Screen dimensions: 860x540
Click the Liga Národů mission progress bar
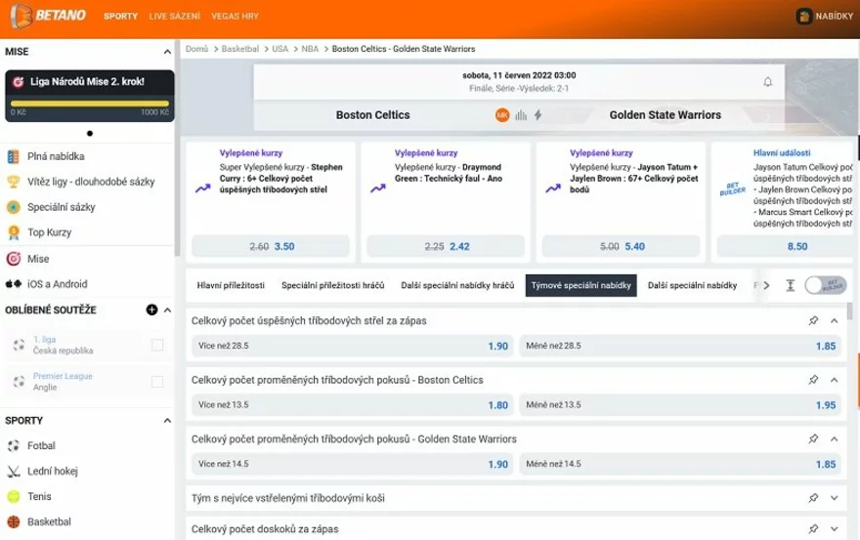click(89, 104)
